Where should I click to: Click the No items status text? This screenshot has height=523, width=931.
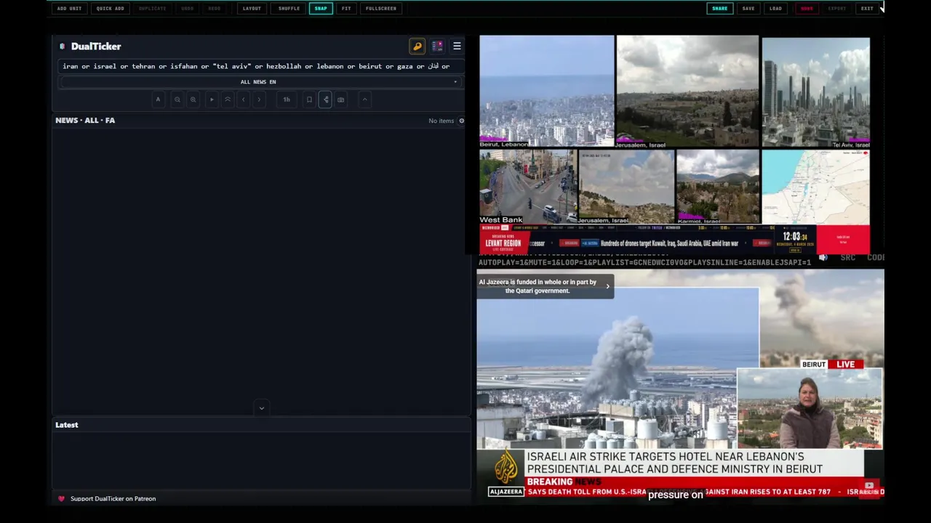tap(441, 121)
